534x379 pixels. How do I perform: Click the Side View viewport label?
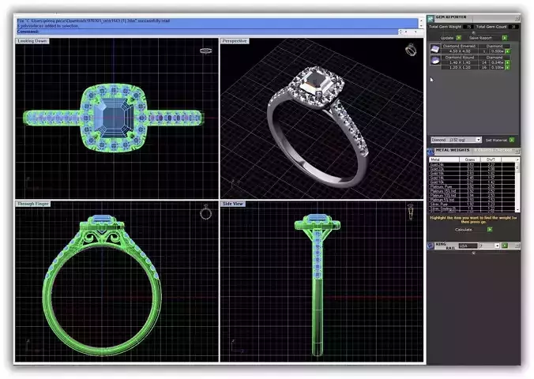(232, 204)
